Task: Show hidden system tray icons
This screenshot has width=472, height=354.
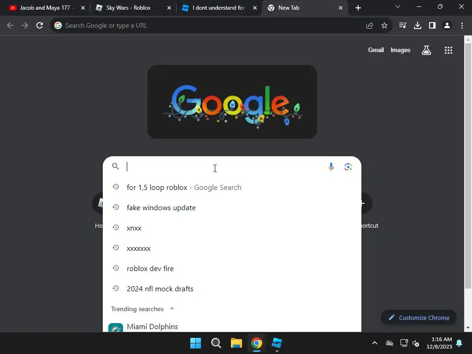Action: pyautogui.click(x=374, y=343)
